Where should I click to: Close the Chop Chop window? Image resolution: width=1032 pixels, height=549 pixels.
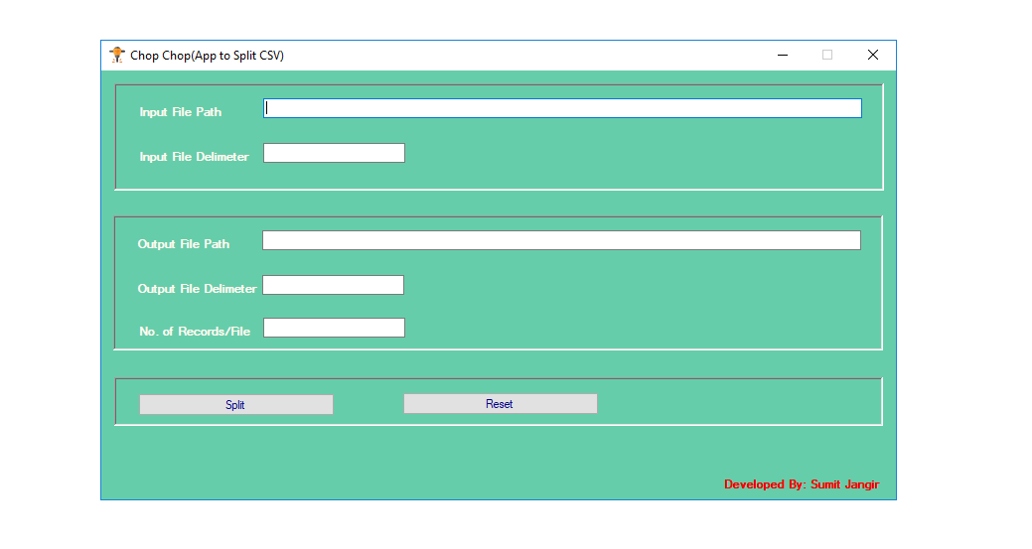pos(873,56)
